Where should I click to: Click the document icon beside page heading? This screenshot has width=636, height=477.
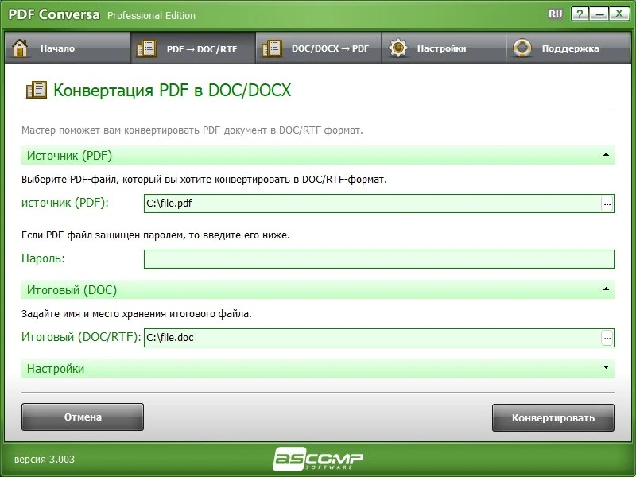pos(37,90)
